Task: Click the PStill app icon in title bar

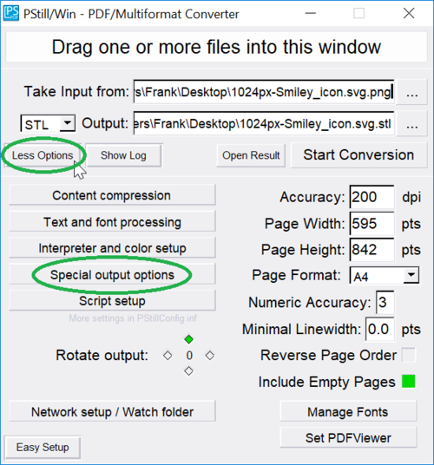Action: tap(11, 13)
